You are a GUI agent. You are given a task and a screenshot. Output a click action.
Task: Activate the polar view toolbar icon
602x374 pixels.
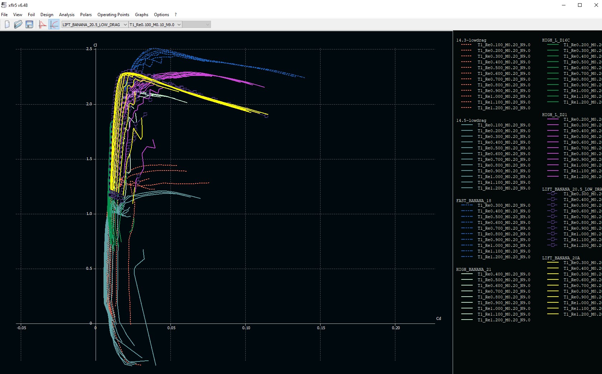pos(54,24)
